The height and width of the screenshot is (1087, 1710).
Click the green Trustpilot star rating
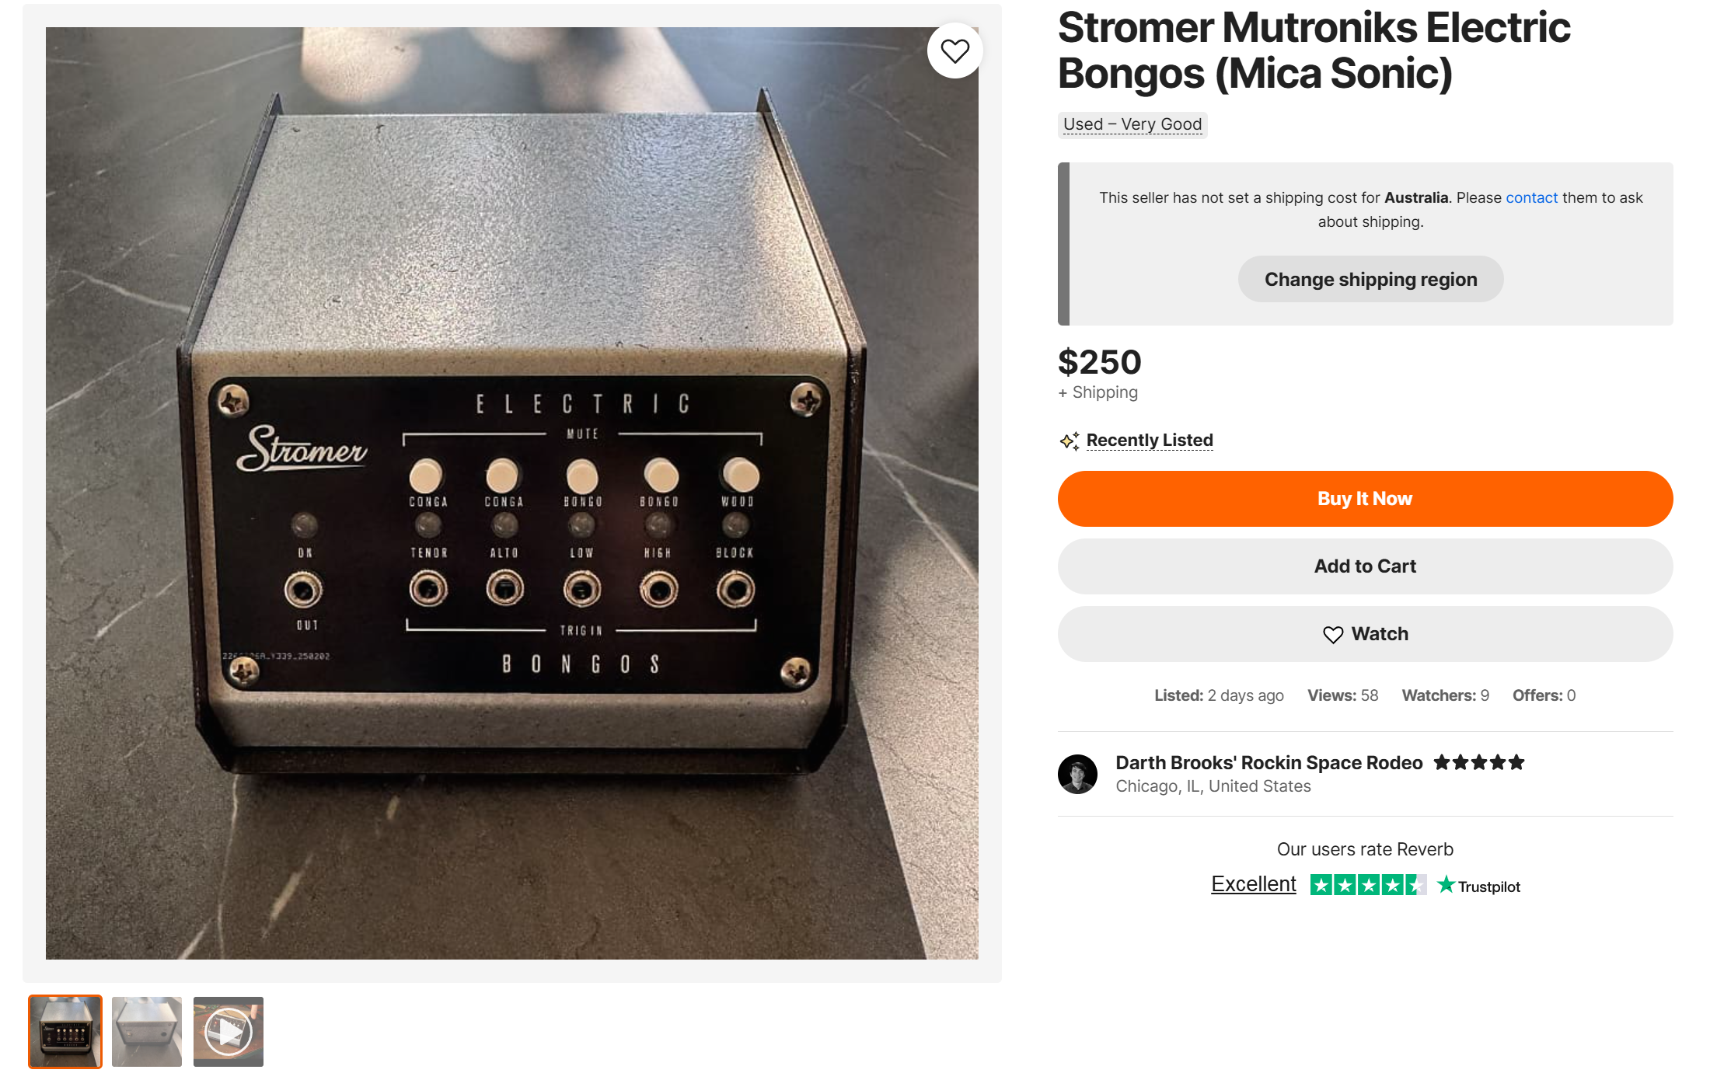pos(1368,885)
